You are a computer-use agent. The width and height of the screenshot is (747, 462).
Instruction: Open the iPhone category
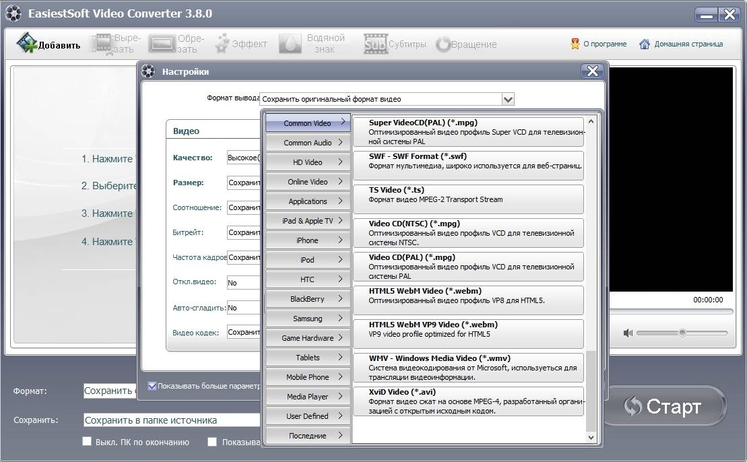308,240
